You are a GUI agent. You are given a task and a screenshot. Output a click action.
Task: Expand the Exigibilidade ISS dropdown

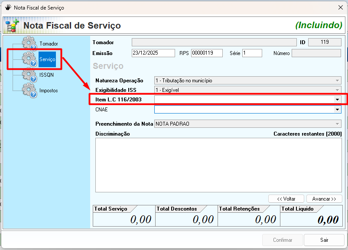click(337, 90)
